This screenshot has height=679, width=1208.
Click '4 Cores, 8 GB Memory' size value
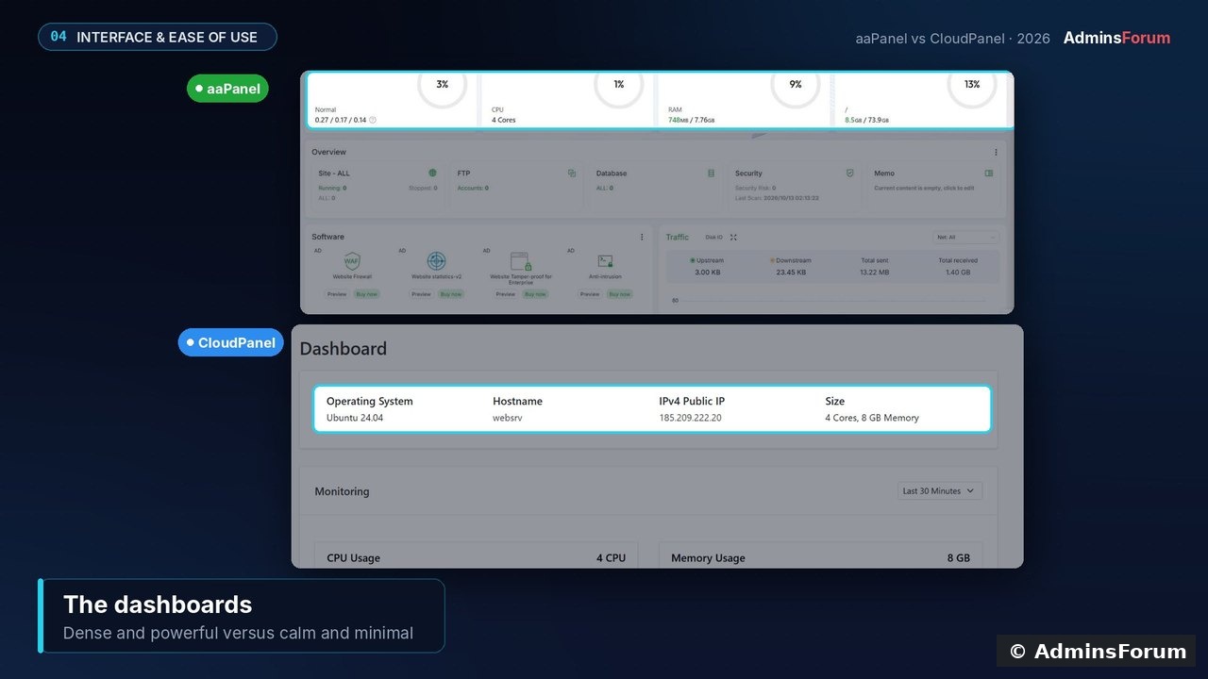coord(872,418)
